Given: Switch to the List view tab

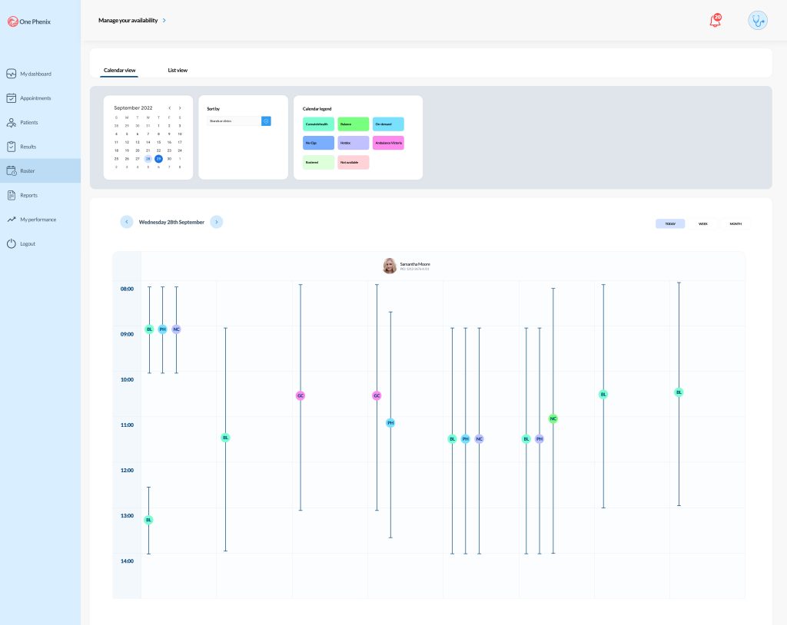Looking at the screenshot, I should tap(178, 71).
